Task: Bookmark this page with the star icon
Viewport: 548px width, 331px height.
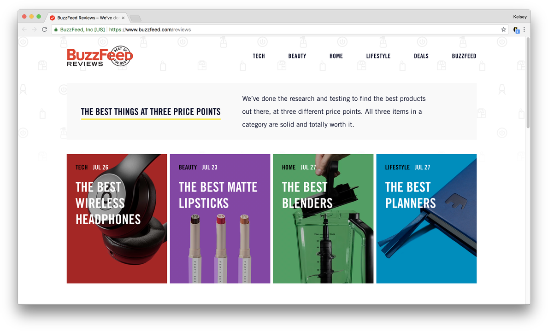Action: (503, 29)
